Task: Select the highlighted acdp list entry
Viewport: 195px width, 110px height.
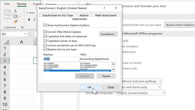Action: pyautogui.click(x=77, y=71)
